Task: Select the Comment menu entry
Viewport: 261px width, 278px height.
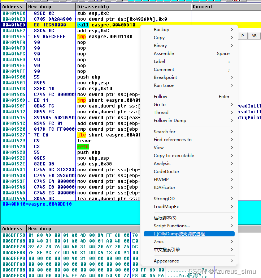Action: click(189, 69)
